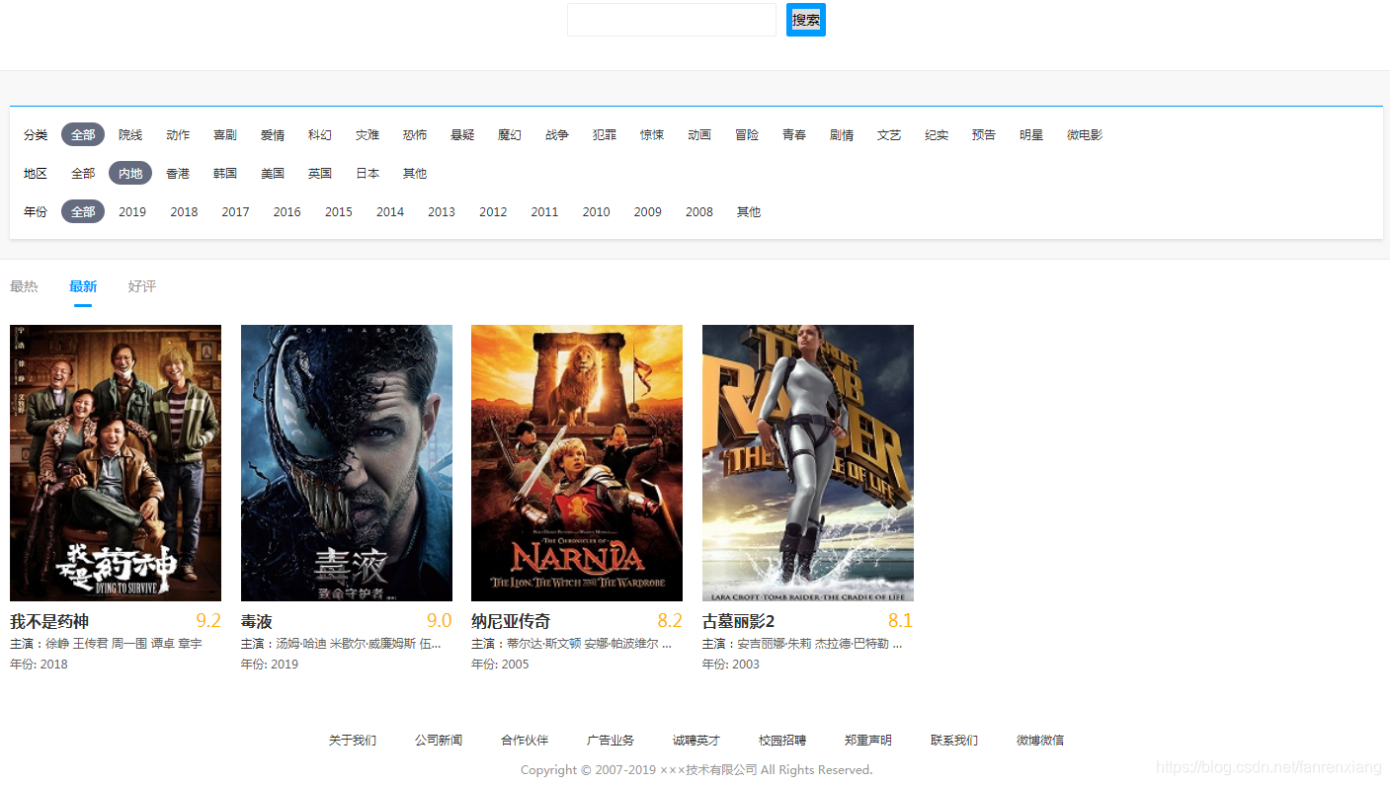The width and height of the screenshot is (1390, 785).
Task: Filter movies by year 2011
Action: [544, 211]
